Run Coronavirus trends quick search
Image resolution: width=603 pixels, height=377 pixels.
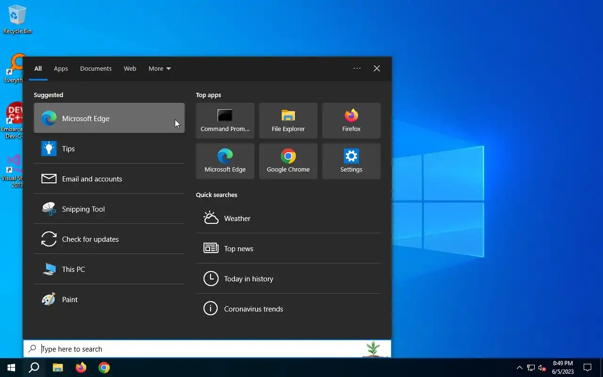(288, 309)
